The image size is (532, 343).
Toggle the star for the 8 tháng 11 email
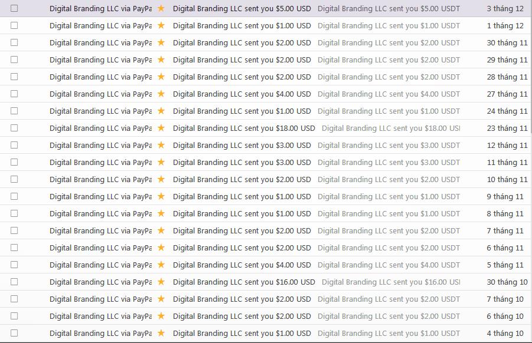coord(161,213)
